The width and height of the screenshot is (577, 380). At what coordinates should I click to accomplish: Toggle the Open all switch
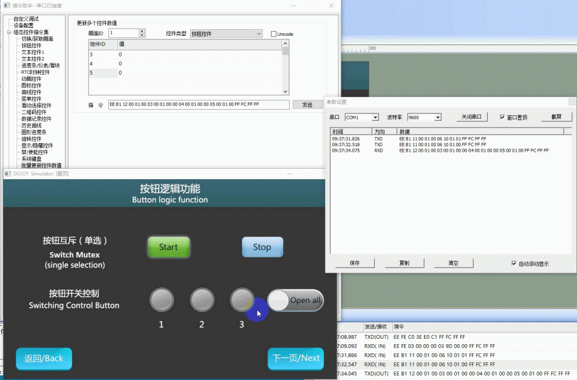[296, 300]
